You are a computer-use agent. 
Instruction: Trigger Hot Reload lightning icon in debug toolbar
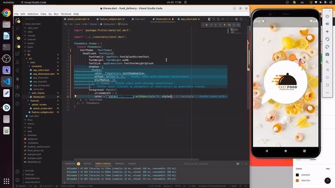[225, 25]
